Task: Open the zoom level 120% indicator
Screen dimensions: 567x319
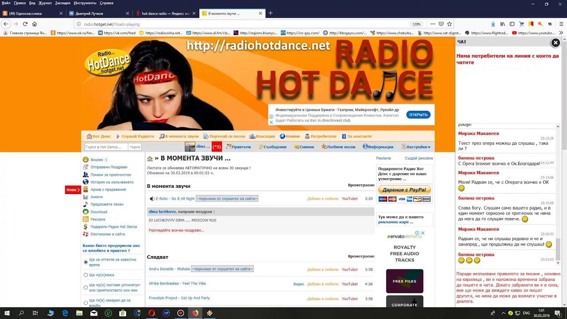Action: coord(416,24)
